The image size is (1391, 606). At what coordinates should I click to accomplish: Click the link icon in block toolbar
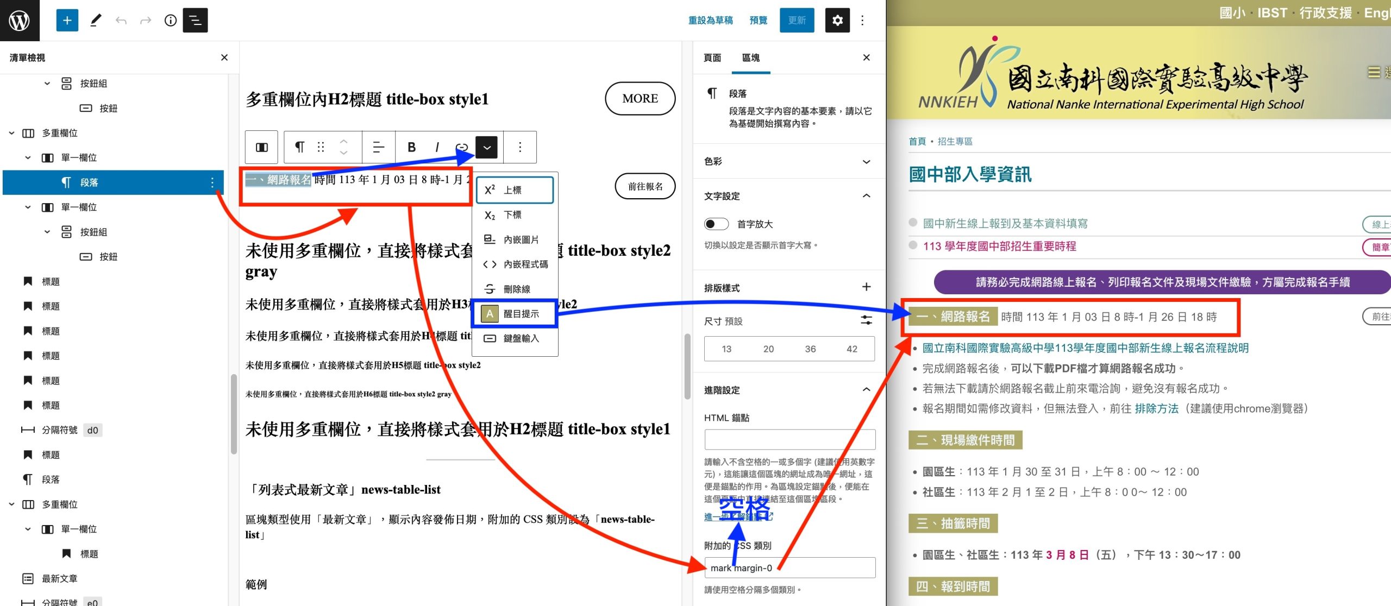(x=462, y=147)
